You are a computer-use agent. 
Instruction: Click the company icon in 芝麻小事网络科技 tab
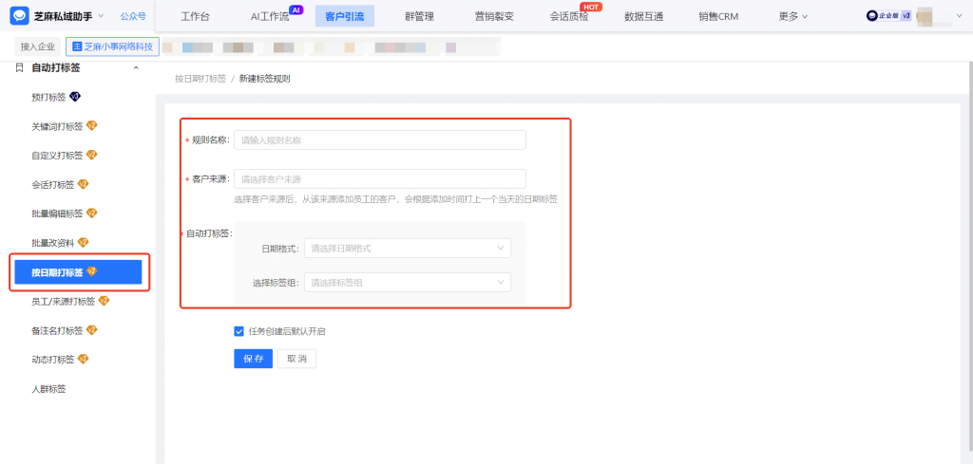point(77,46)
